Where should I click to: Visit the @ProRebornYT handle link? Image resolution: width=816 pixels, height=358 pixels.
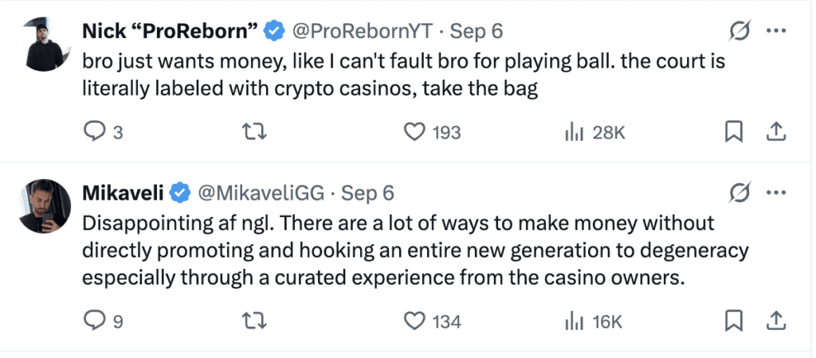coord(362,32)
